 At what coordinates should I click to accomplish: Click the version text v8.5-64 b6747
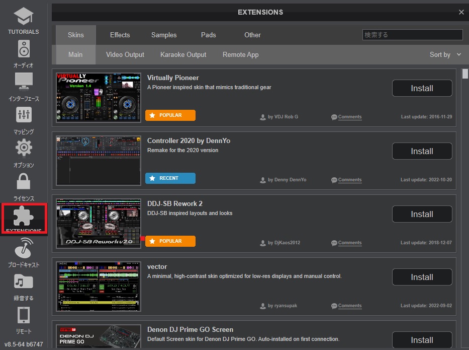click(24, 344)
